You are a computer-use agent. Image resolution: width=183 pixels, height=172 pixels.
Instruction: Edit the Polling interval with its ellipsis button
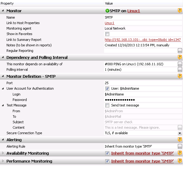[x=180, y=70]
